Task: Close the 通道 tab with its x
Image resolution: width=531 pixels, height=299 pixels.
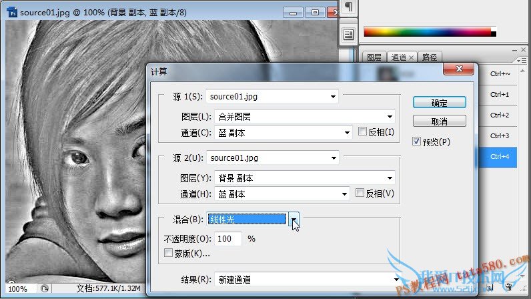Action: pos(411,57)
